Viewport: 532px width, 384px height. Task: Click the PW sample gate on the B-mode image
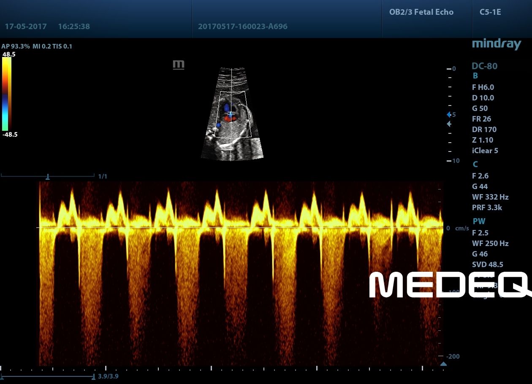click(231, 114)
